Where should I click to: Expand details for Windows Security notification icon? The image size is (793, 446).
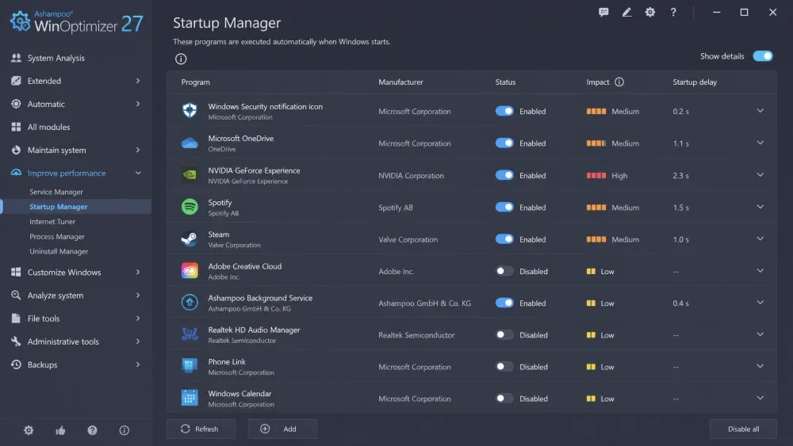click(x=760, y=111)
